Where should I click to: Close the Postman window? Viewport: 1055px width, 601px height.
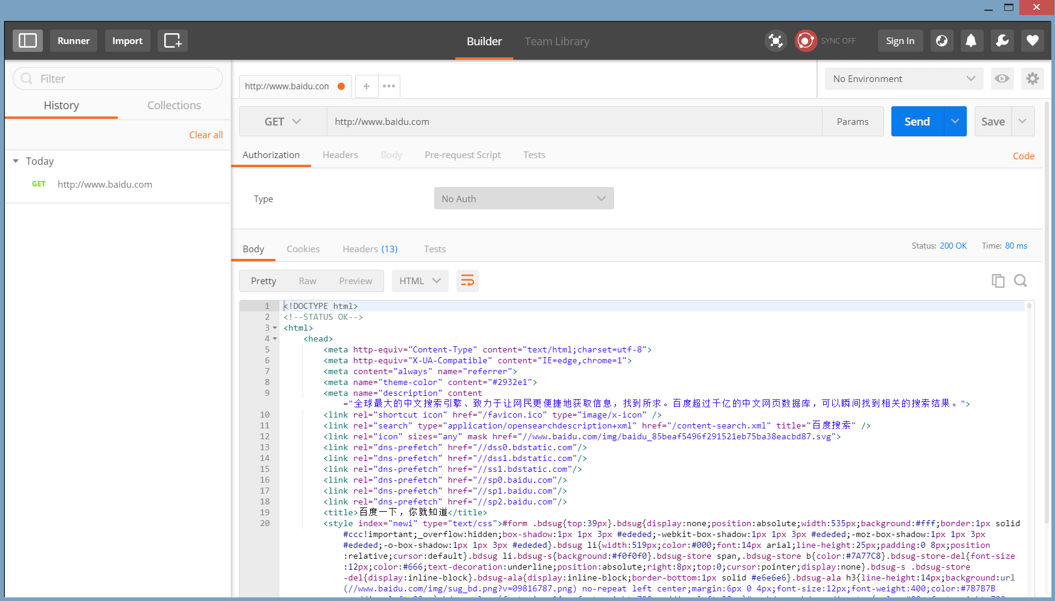(1036, 7)
